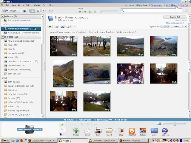Open the Email photo button
191x143 pixels.
coord(87,130)
